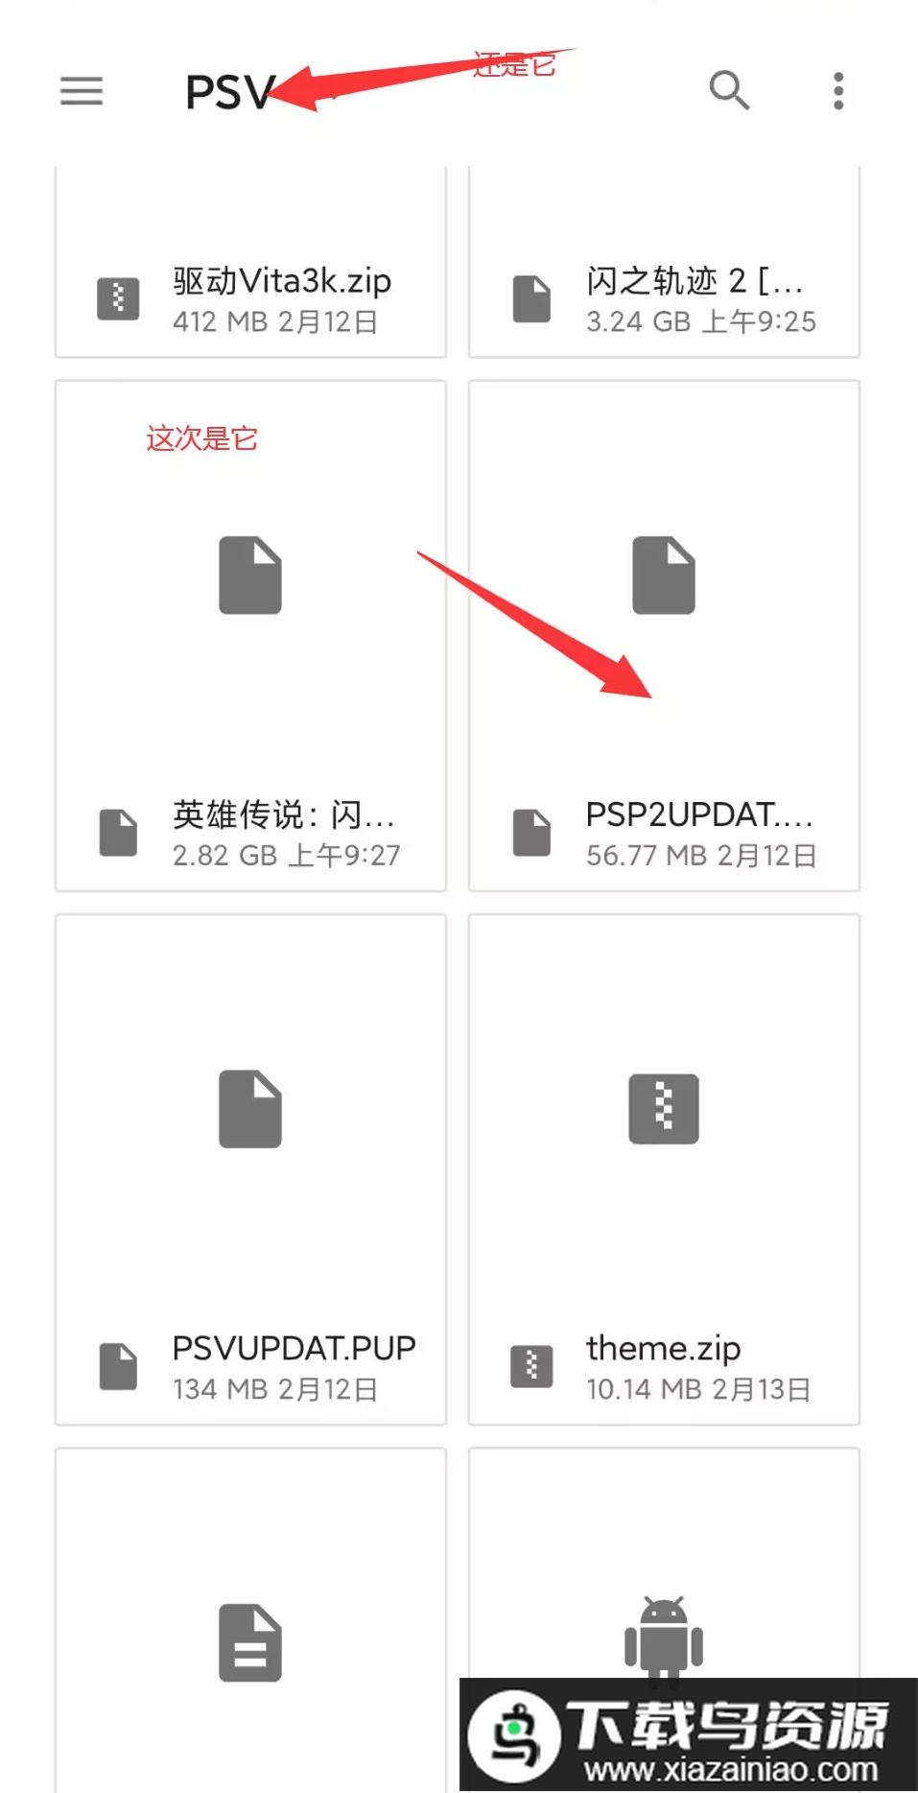Viewport: 918px width, 1793px height.
Task: Open the 英雄传说: 闪 file name
Action: coord(284,814)
